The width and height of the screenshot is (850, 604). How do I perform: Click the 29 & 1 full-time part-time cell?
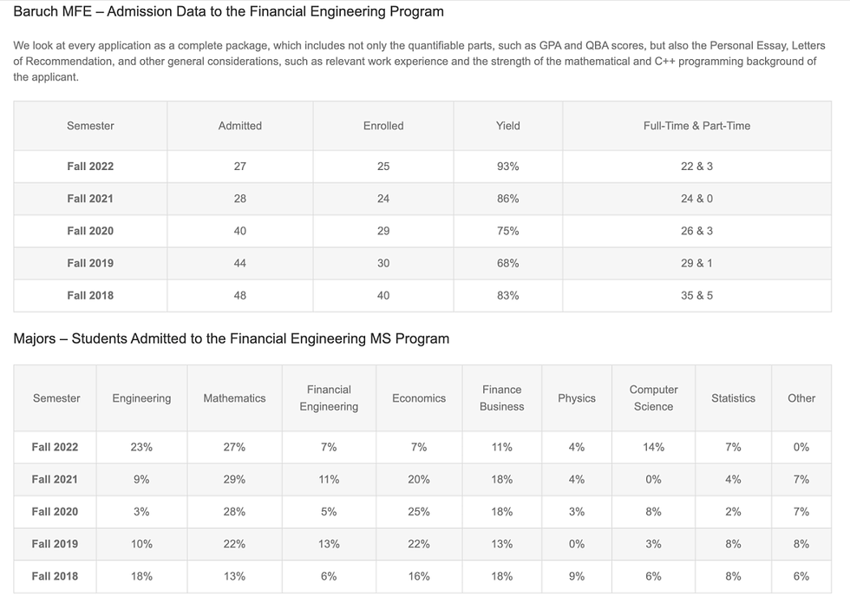tap(696, 263)
